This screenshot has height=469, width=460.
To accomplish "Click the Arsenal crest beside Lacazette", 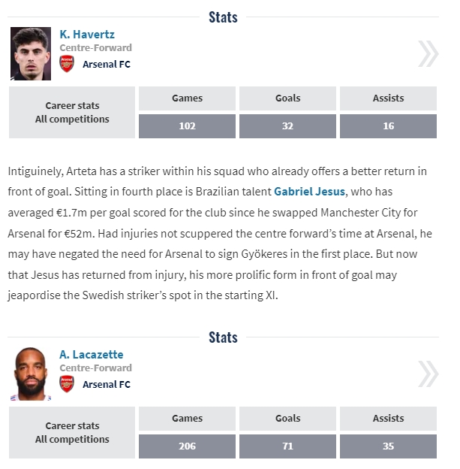I will click(67, 384).
